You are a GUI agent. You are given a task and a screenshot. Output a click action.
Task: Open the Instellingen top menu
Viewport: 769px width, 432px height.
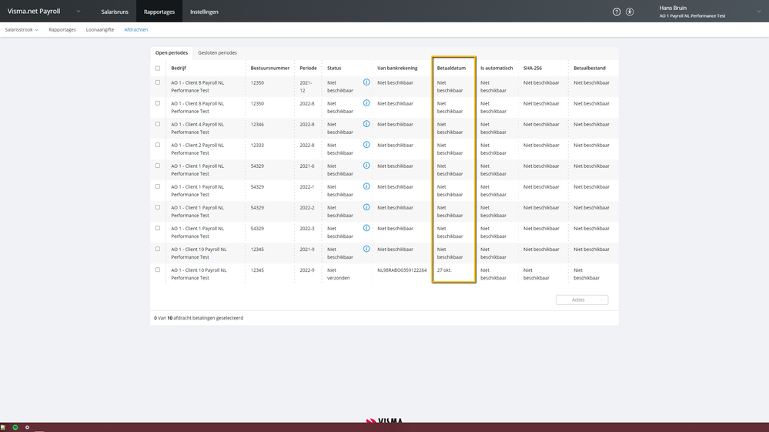204,12
